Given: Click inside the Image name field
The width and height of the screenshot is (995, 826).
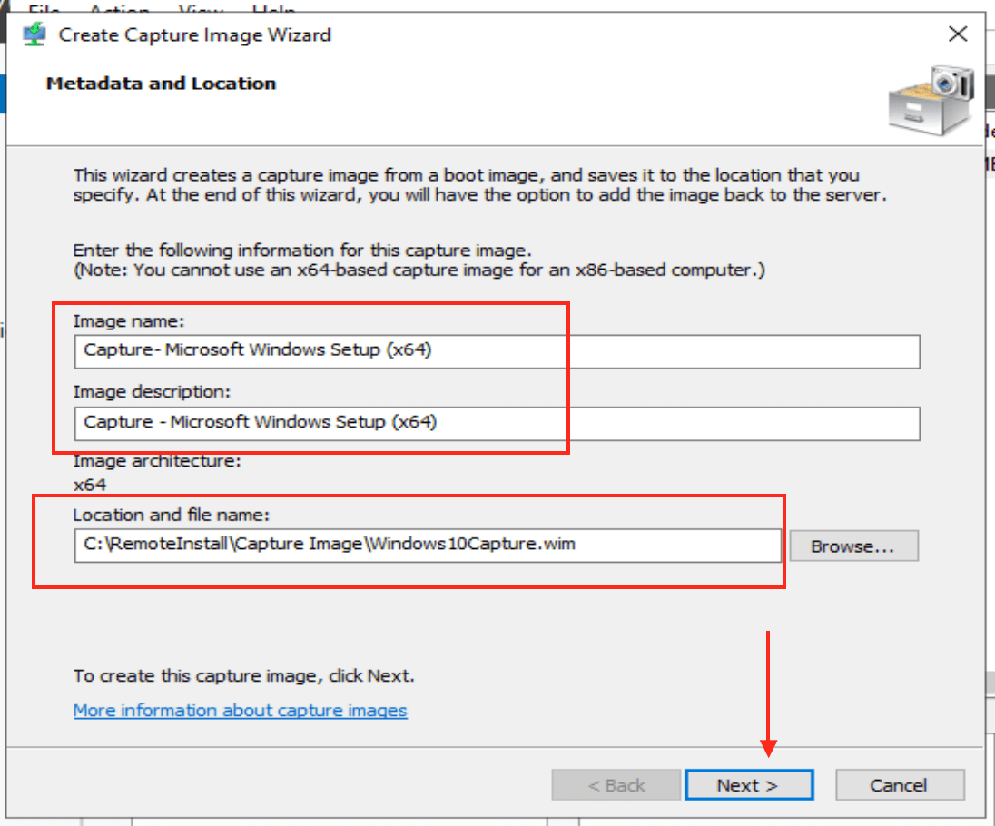Looking at the screenshot, I should [x=497, y=350].
